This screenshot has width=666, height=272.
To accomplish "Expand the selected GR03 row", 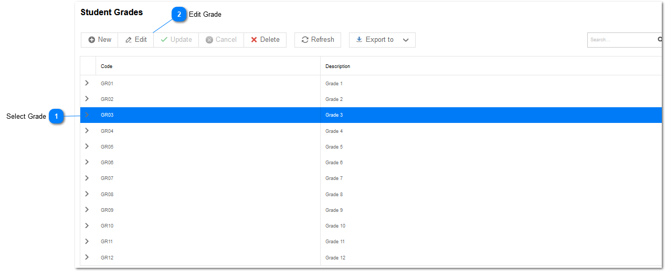I will coord(87,115).
